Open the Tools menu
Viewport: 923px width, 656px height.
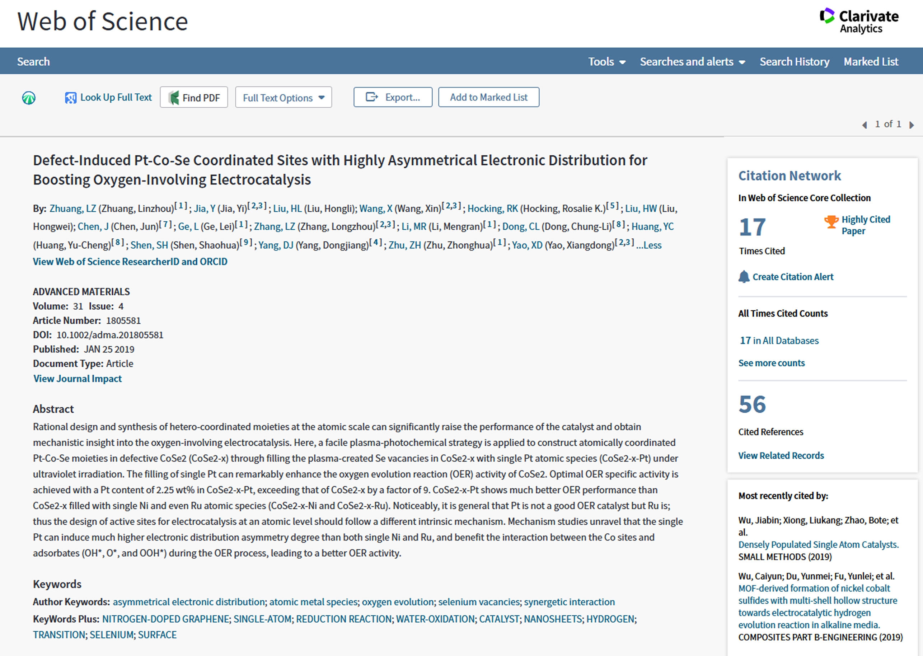pyautogui.click(x=607, y=61)
